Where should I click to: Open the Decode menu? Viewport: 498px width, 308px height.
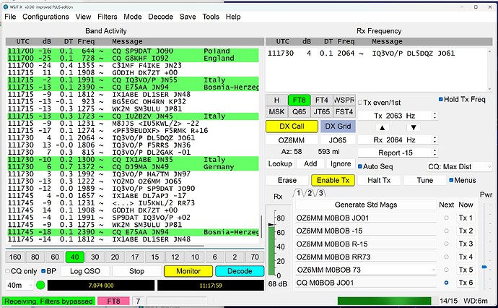pyautogui.click(x=160, y=17)
